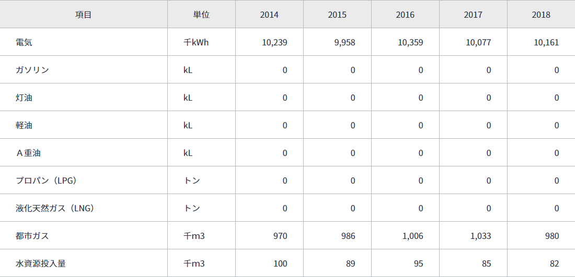The image size is (575, 277).
Task: Click the 千m3 unit in 都市ガス row
Action: (194, 236)
